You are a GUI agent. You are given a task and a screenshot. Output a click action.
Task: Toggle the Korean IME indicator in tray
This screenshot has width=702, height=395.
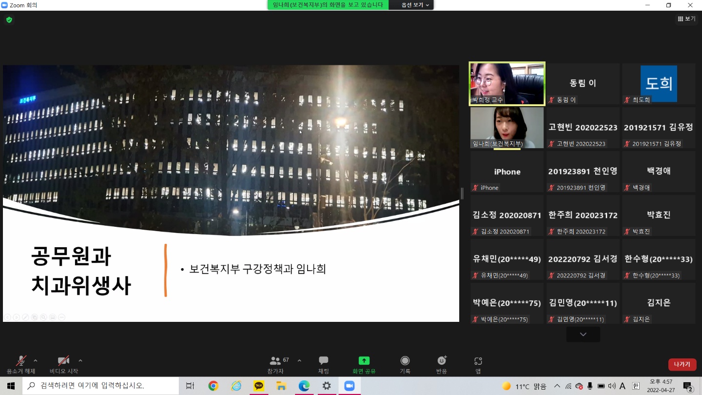[x=636, y=386]
